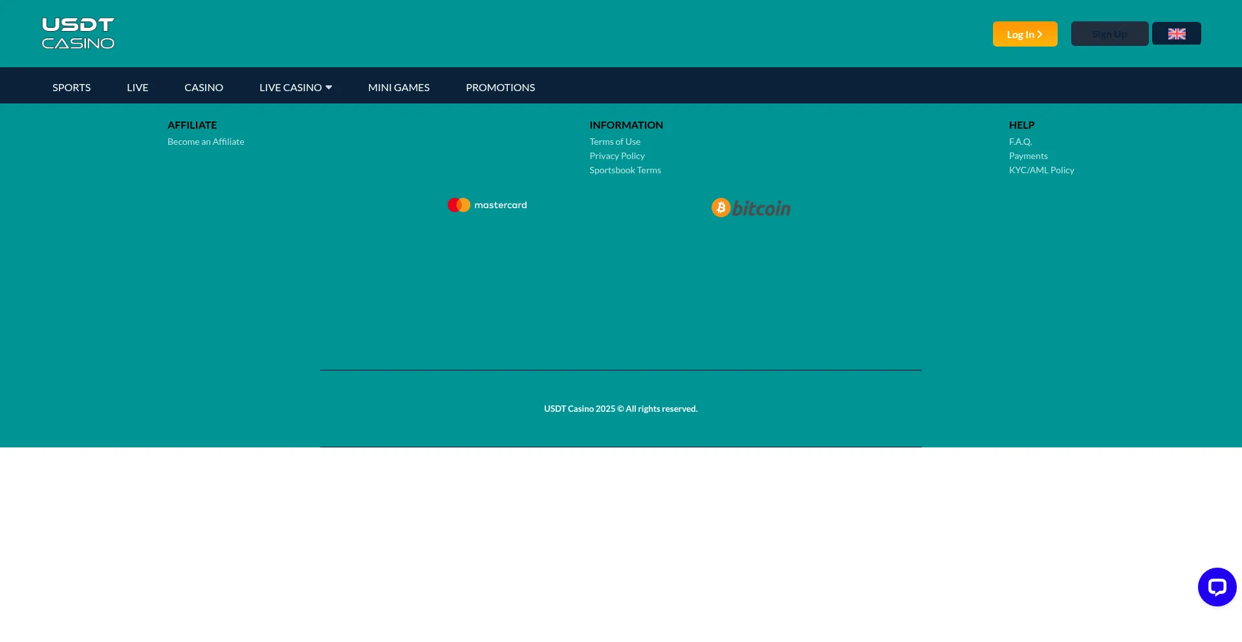The width and height of the screenshot is (1242, 642).
Task: Click the HELP footer heading
Action: pos(1021,125)
